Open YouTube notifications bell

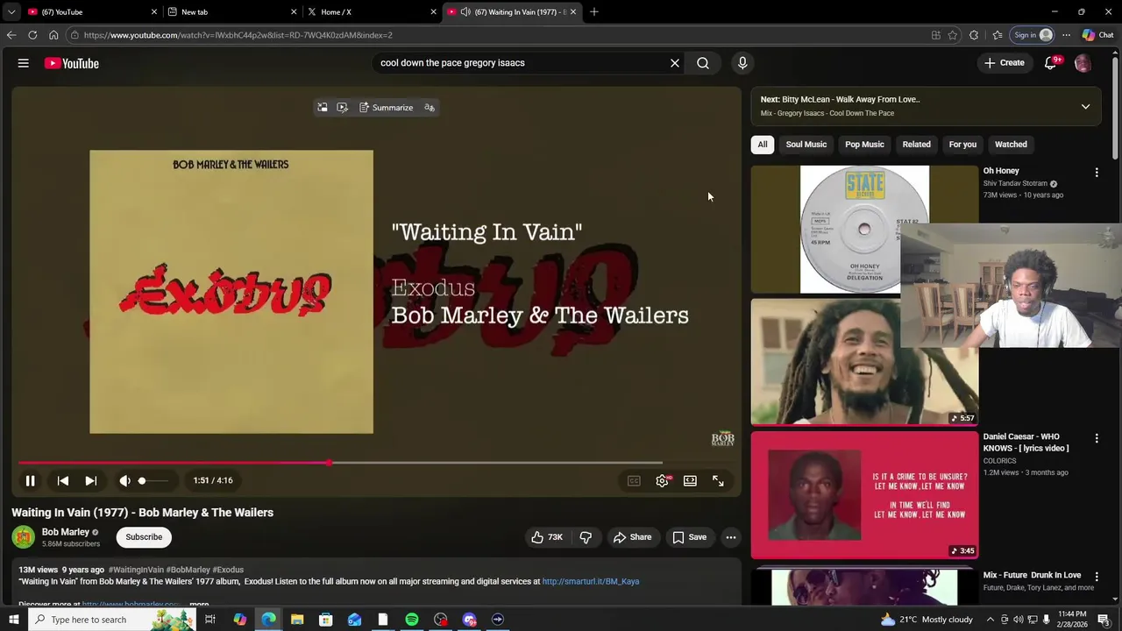click(1050, 63)
